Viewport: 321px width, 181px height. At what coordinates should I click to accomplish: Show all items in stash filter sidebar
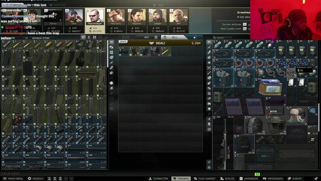[209, 42]
